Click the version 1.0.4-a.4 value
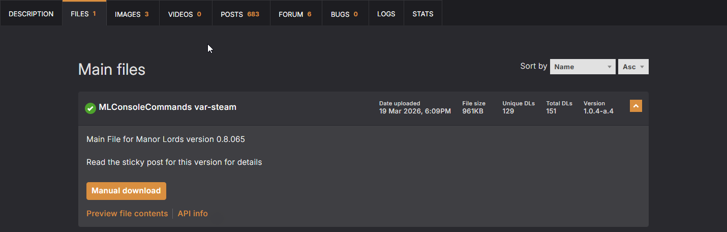This screenshot has height=232, width=727. pos(598,111)
